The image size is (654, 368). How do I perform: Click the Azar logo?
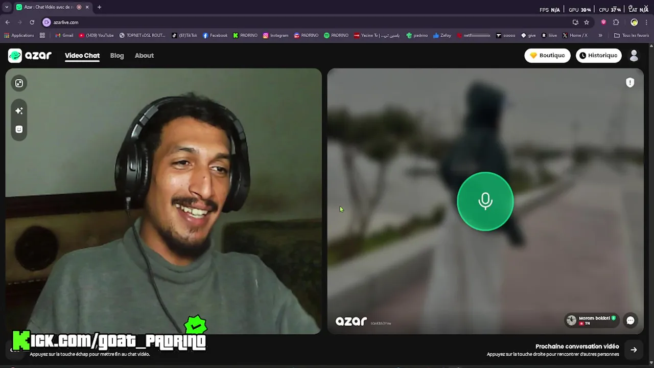[30, 55]
